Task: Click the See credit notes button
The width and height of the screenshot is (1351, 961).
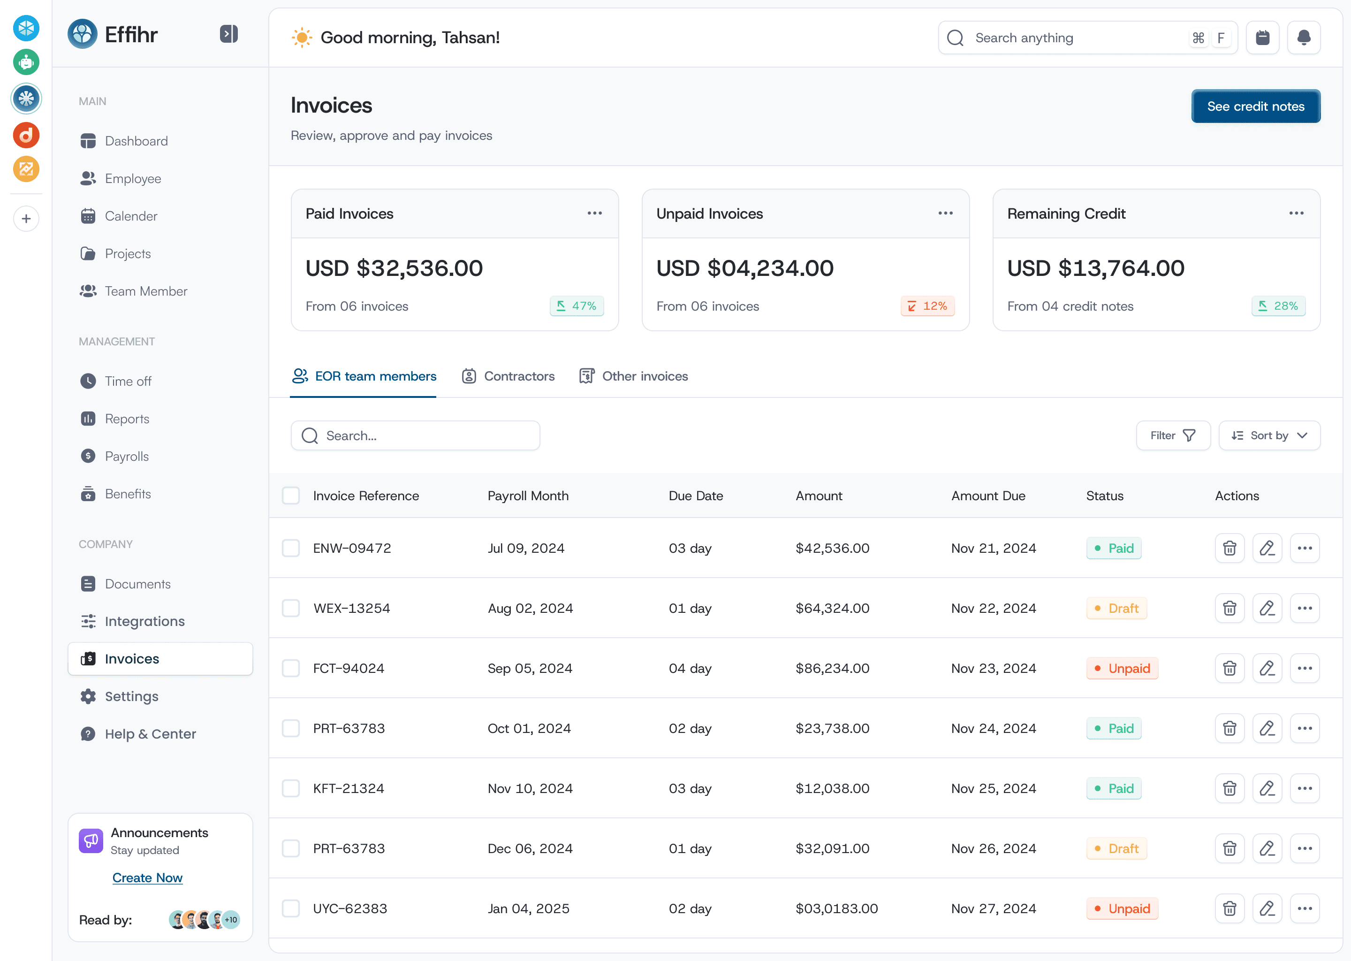Action: pos(1255,107)
